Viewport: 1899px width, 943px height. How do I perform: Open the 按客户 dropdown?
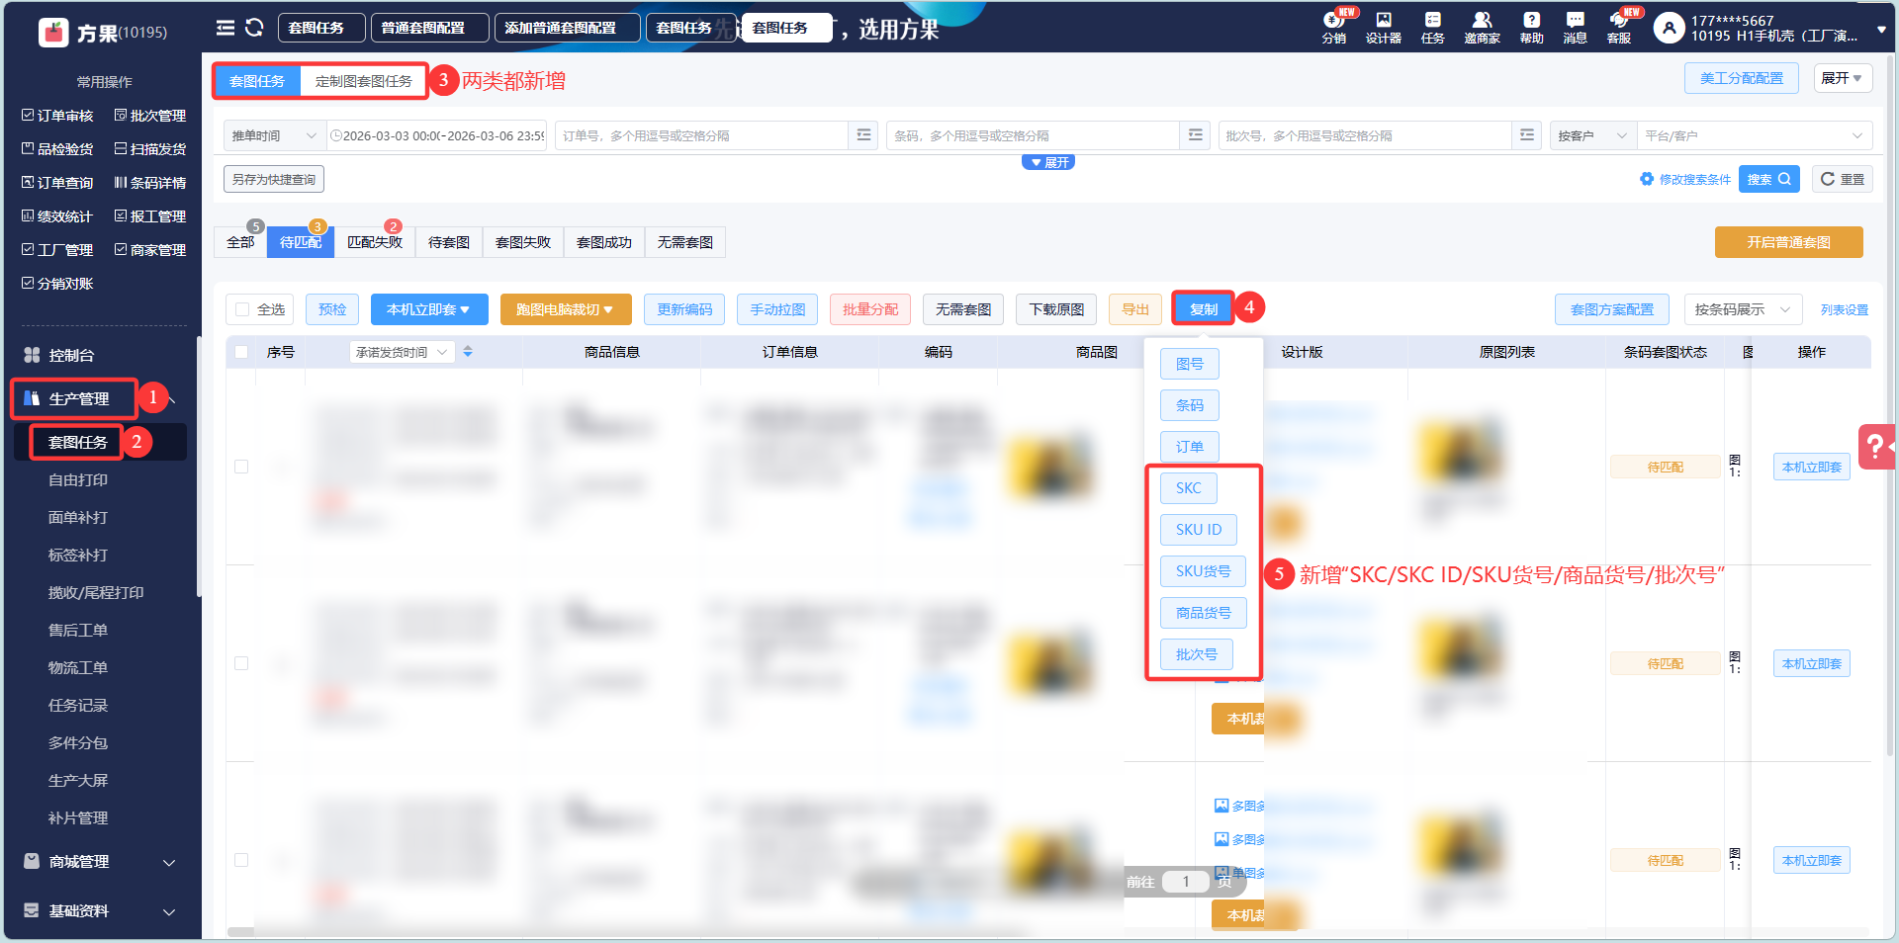(x=1593, y=135)
